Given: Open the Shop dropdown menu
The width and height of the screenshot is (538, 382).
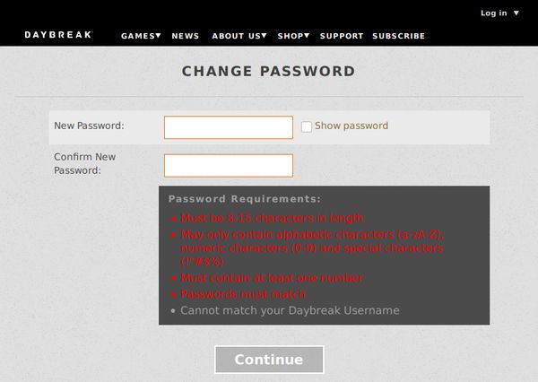Looking at the screenshot, I should pyautogui.click(x=293, y=36).
